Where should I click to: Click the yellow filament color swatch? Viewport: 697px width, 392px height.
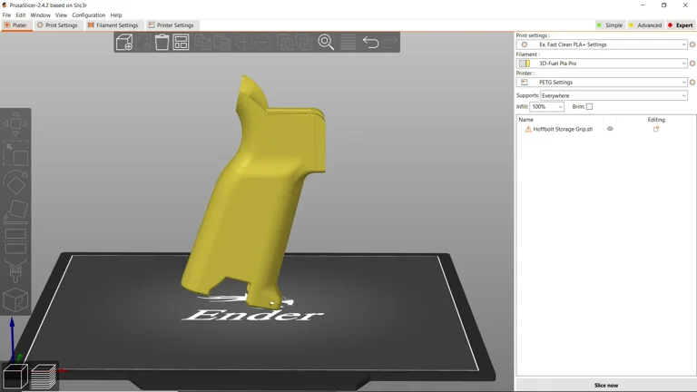point(525,64)
